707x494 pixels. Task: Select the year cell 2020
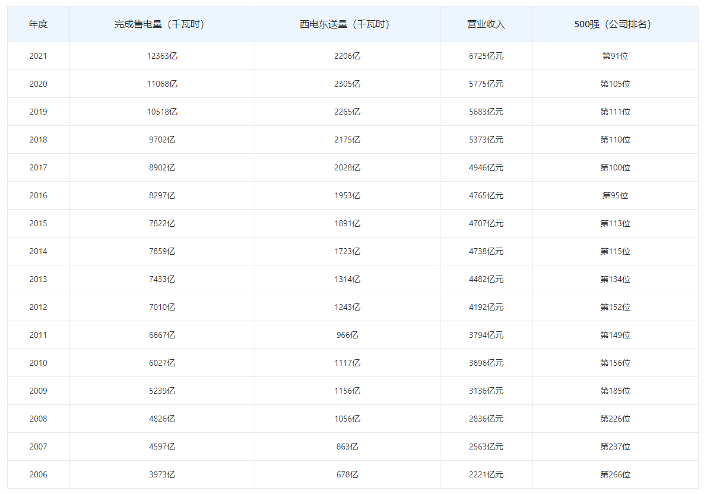[x=39, y=84]
